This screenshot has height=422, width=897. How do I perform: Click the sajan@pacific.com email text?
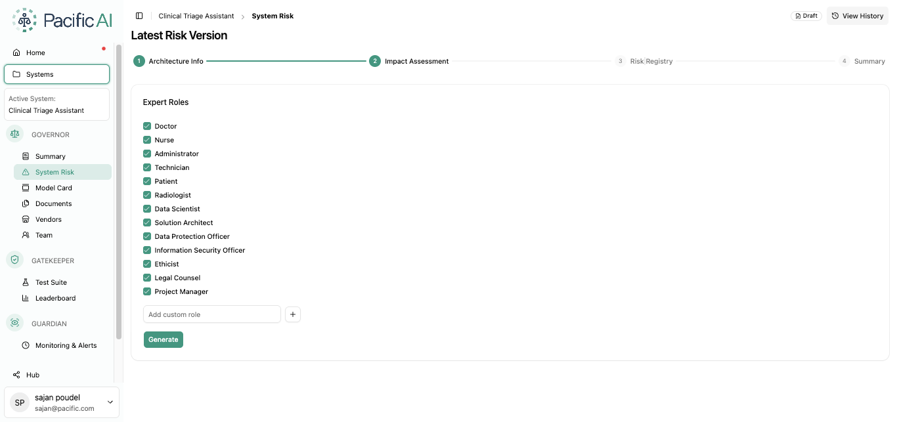point(64,408)
